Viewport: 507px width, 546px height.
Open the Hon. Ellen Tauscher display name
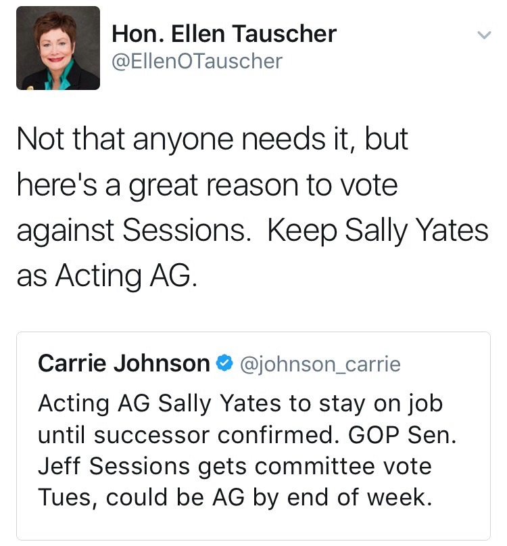point(224,32)
